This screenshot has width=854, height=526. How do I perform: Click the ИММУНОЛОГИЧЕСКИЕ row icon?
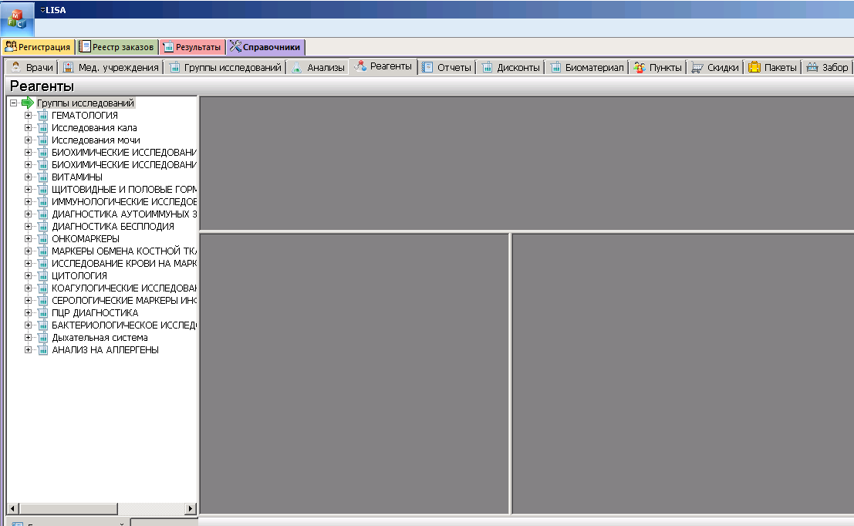(x=43, y=201)
